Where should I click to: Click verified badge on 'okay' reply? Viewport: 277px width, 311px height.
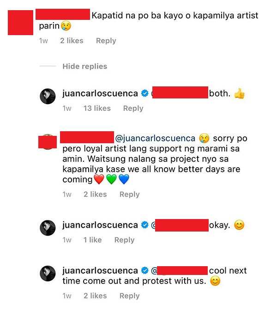pos(145,225)
